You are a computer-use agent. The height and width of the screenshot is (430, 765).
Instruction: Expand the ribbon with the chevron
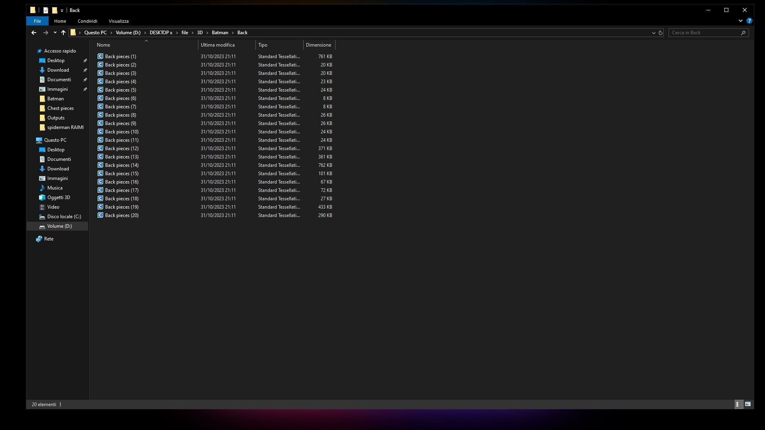(740, 21)
